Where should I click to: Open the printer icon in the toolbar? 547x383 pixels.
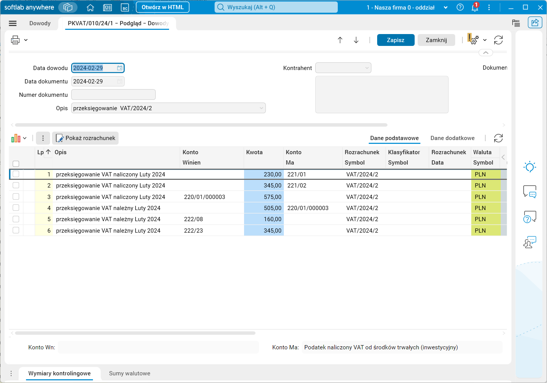[x=15, y=40]
